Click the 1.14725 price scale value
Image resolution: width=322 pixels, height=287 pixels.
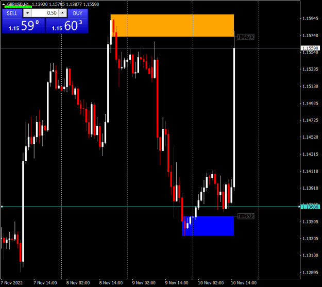click(310, 120)
